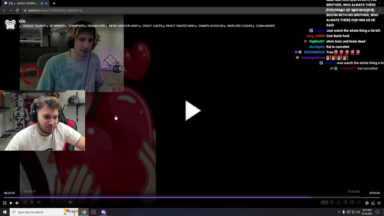The image size is (384, 216).
Task: Open the chapters list icon in the player
Action: (x=5, y=203)
